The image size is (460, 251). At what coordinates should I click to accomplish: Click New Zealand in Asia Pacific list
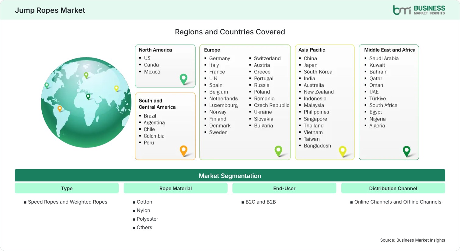(319, 92)
